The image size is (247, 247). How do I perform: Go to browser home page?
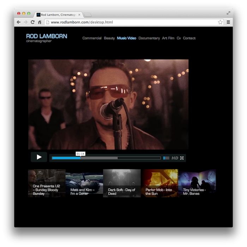click(40, 22)
